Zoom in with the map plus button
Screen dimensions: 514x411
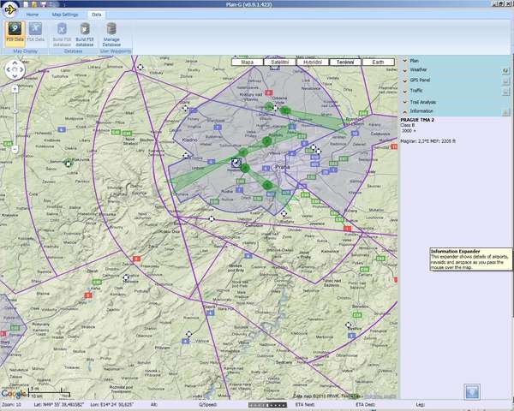click(x=15, y=89)
